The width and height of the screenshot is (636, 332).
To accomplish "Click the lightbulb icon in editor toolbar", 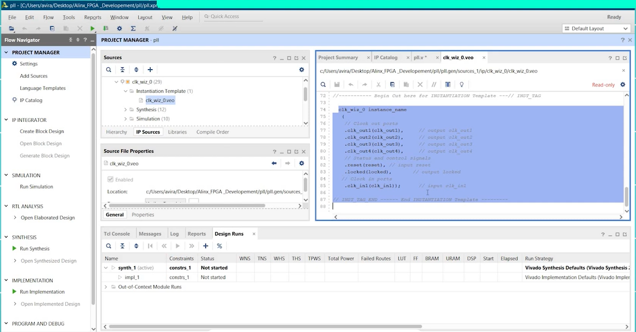I will click(462, 85).
